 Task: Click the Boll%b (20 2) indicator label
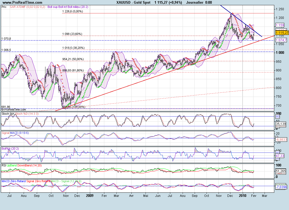pyautogui.click(x=10, y=149)
